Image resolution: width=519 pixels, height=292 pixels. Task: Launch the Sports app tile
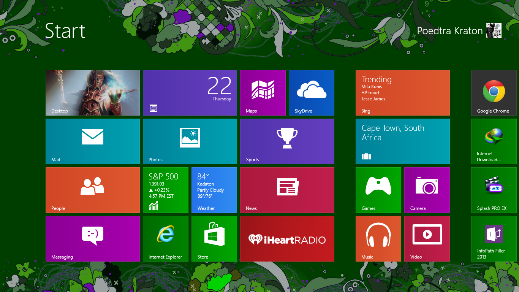click(287, 141)
